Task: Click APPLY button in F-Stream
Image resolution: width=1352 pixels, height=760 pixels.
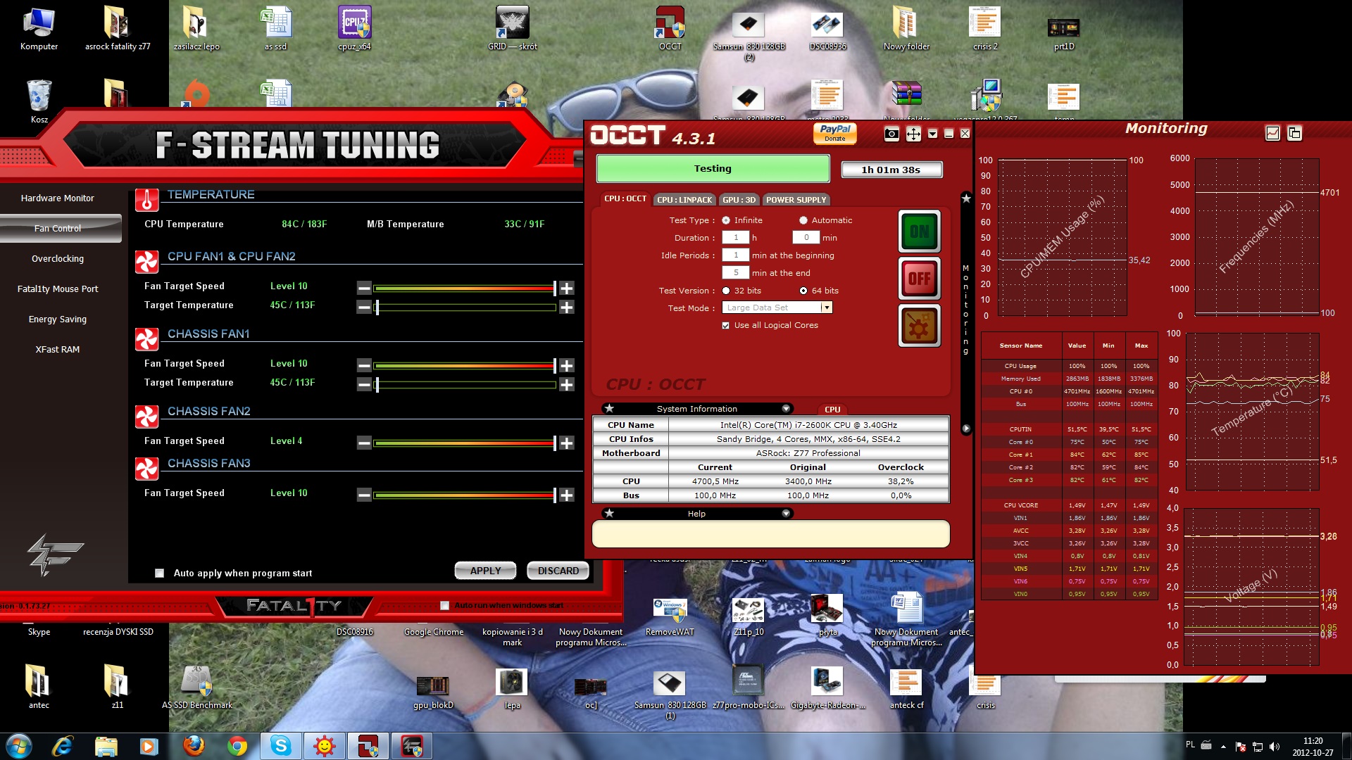Action: (485, 571)
